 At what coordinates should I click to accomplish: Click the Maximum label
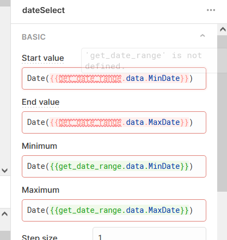point(41,190)
